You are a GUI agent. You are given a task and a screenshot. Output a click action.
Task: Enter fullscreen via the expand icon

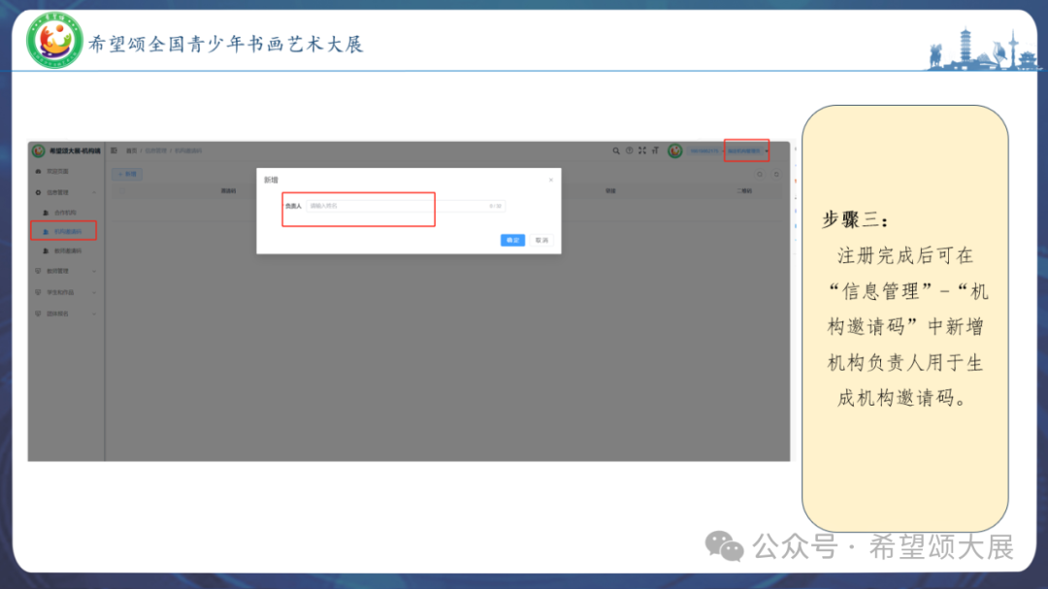tap(642, 149)
